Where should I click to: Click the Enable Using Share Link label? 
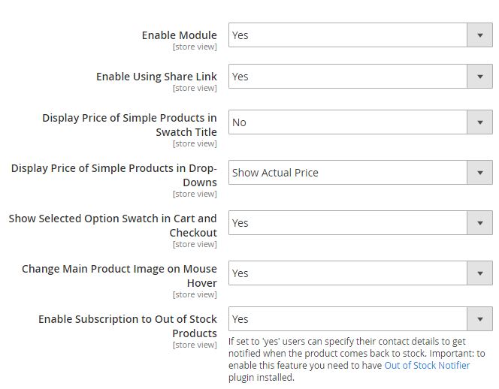156,77
